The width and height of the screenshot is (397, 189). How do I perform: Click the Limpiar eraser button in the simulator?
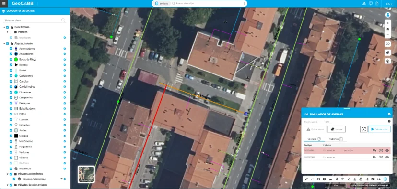coord(336,129)
